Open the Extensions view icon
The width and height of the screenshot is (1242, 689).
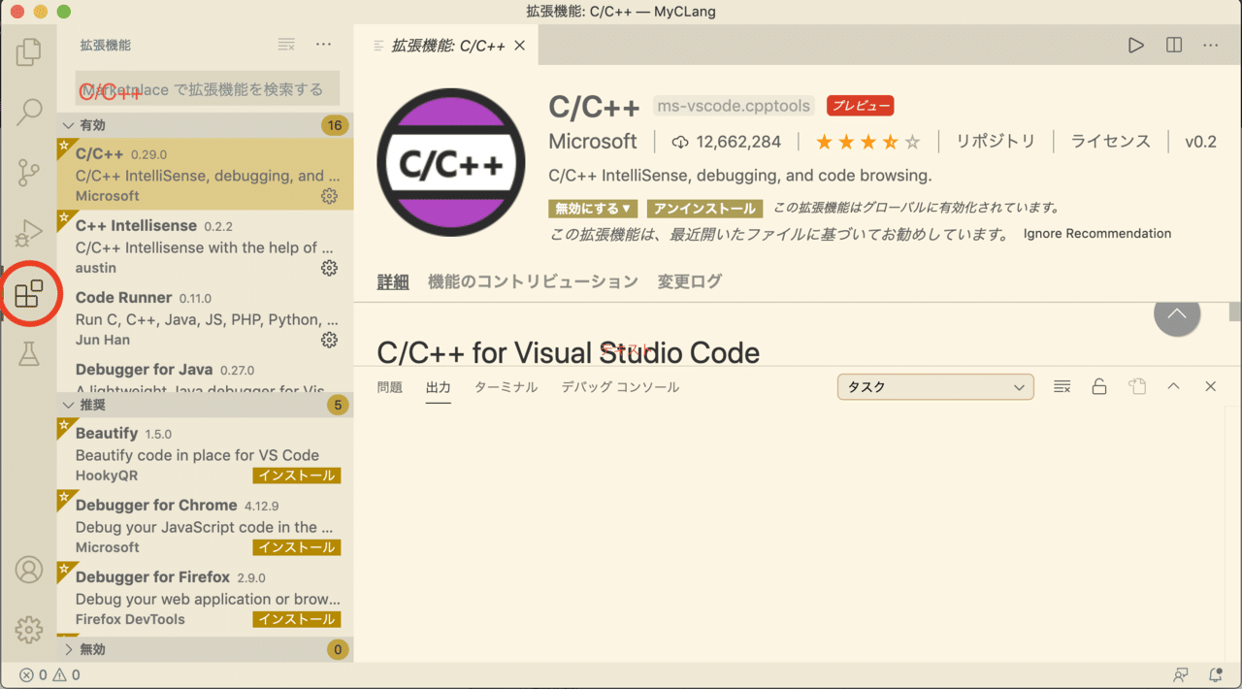pos(29,293)
